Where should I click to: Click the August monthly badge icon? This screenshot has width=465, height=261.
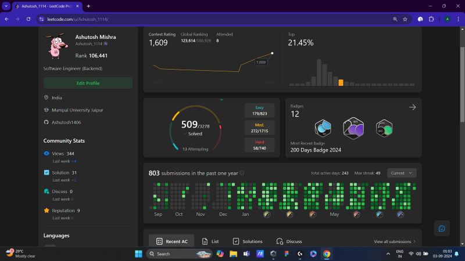(x=400, y=214)
